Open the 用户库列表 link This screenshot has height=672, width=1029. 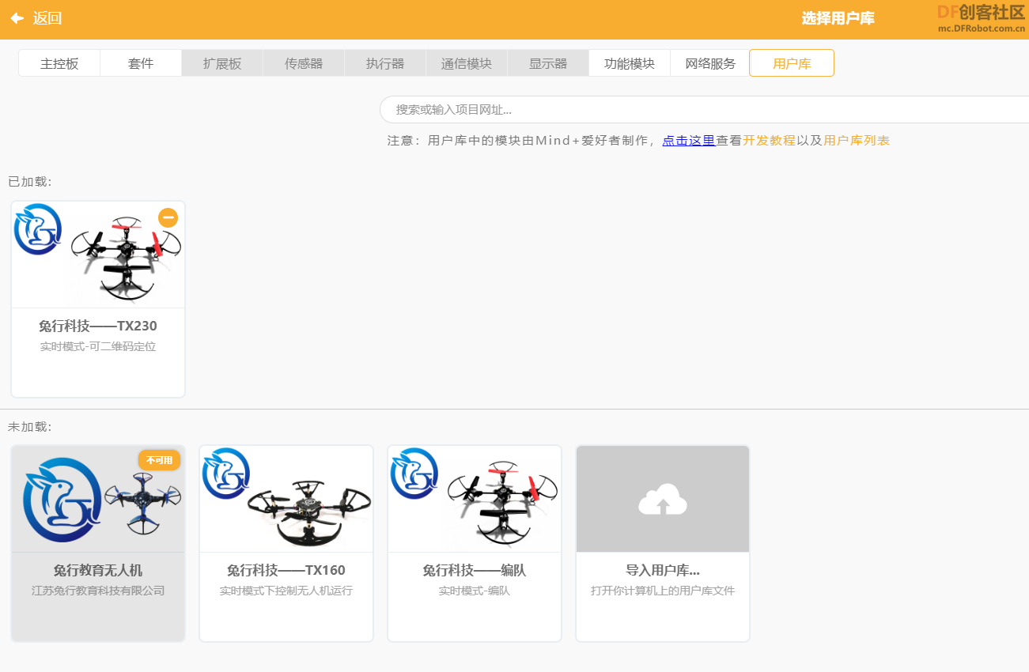(x=857, y=141)
